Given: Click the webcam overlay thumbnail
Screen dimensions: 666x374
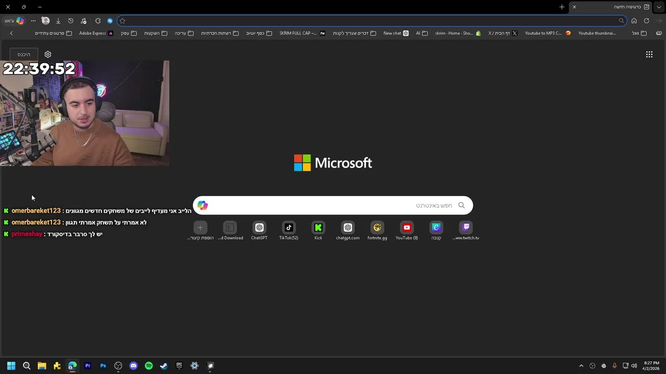Looking at the screenshot, I should click(84, 113).
